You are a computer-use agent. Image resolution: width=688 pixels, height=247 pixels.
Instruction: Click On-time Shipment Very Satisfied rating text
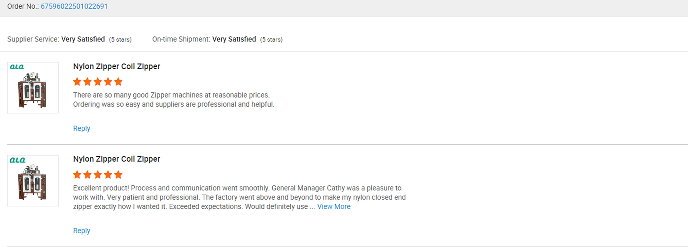point(234,39)
